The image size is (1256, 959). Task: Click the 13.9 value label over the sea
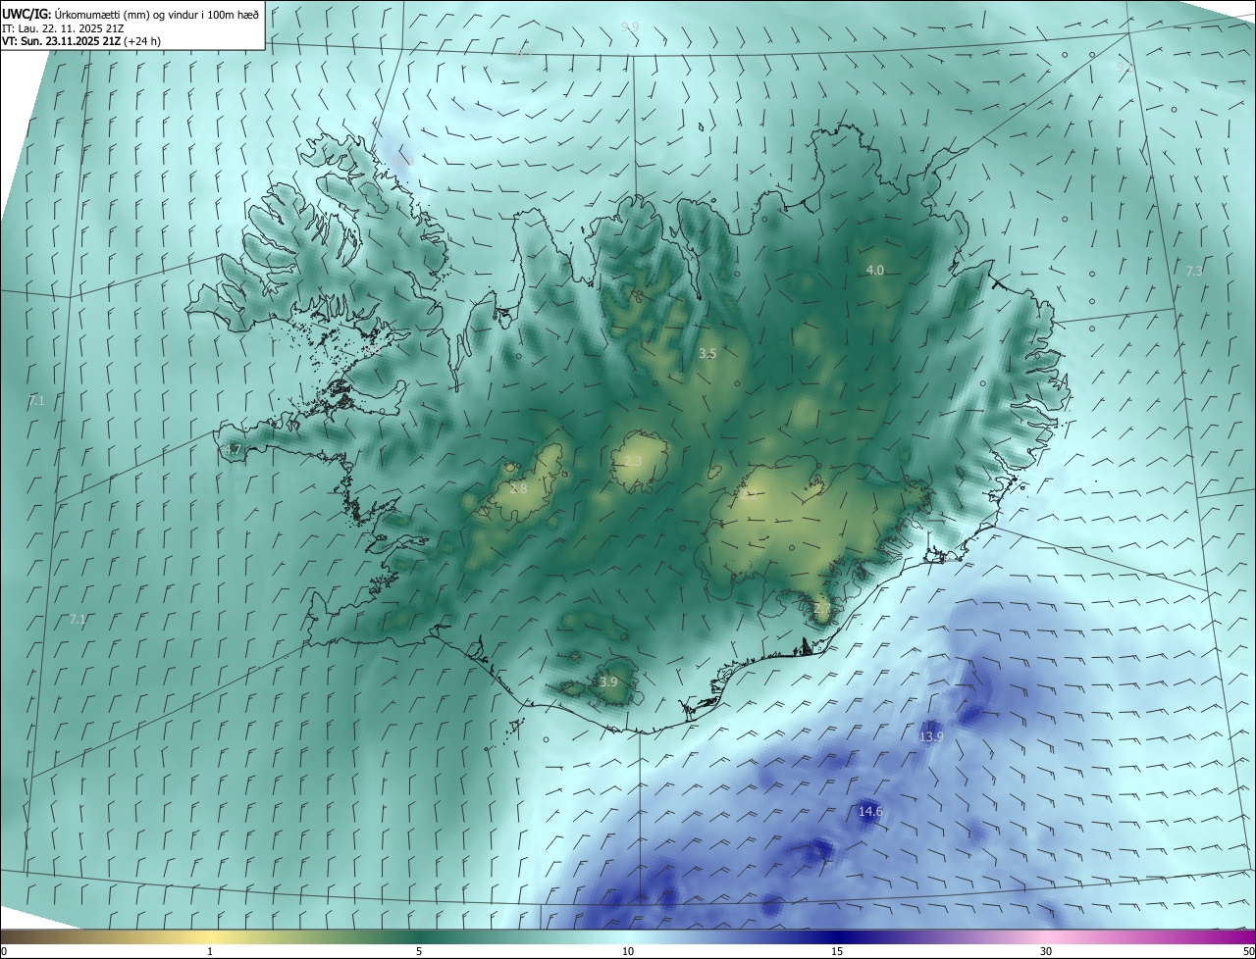pyautogui.click(x=931, y=736)
